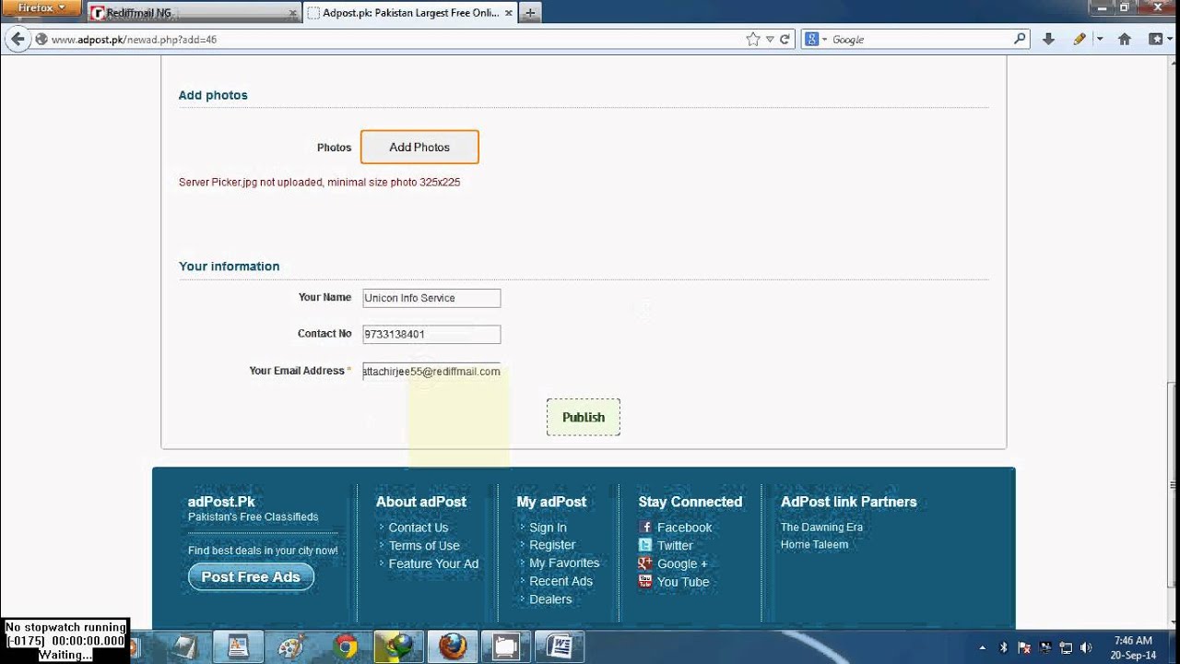Viewport: 1180px width, 664px height.
Task: Click the Your Email Address field
Action: 431,371
